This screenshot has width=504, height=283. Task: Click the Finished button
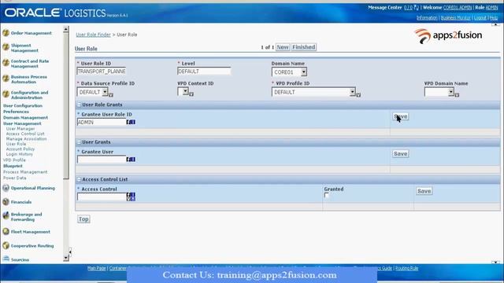pyautogui.click(x=304, y=47)
